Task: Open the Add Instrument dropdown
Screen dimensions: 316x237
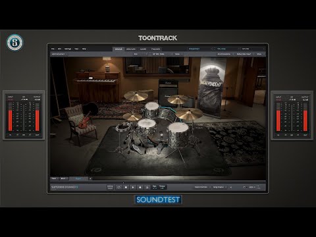Action: tap(59, 54)
